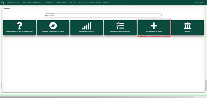The height and width of the screenshot is (98, 207).
Task: Expand the Clasificación MUTACIÓN select box
Action: (103, 15)
